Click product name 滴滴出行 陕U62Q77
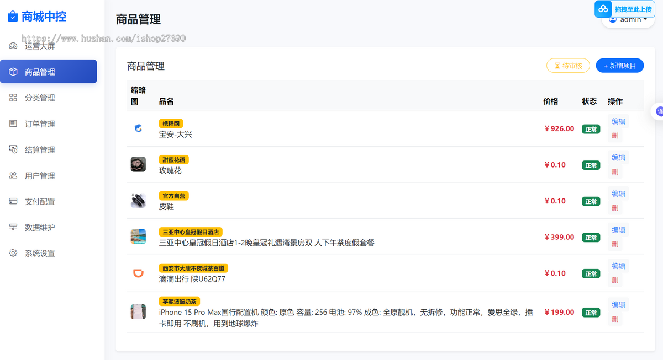Viewport: 663px width, 360px height. pyautogui.click(x=192, y=279)
